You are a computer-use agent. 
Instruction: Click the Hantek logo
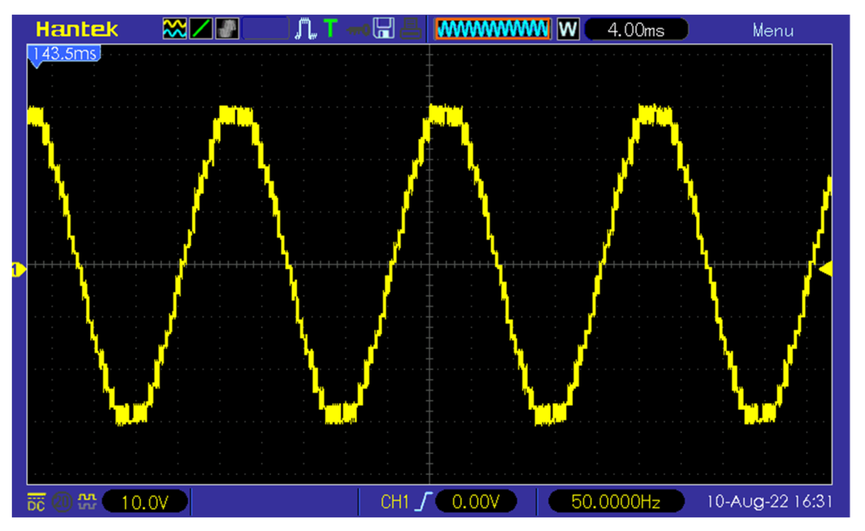click(x=77, y=29)
